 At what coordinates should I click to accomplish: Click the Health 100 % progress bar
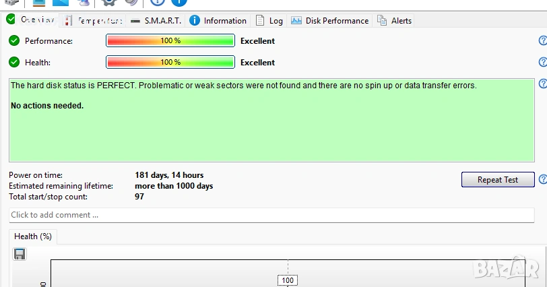click(170, 63)
